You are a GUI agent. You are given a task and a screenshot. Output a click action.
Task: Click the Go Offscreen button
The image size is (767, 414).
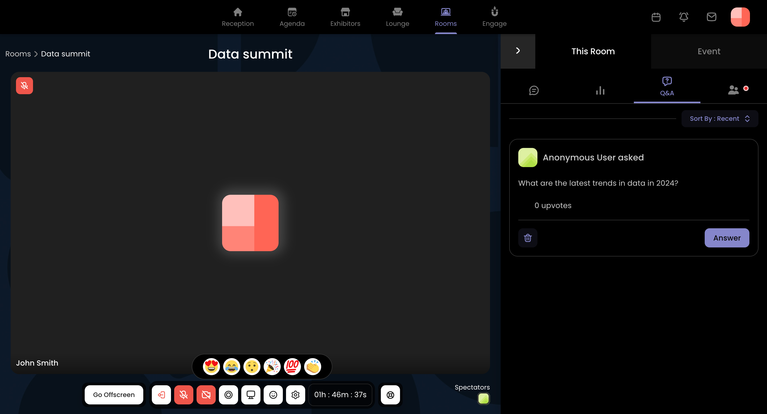click(x=114, y=395)
